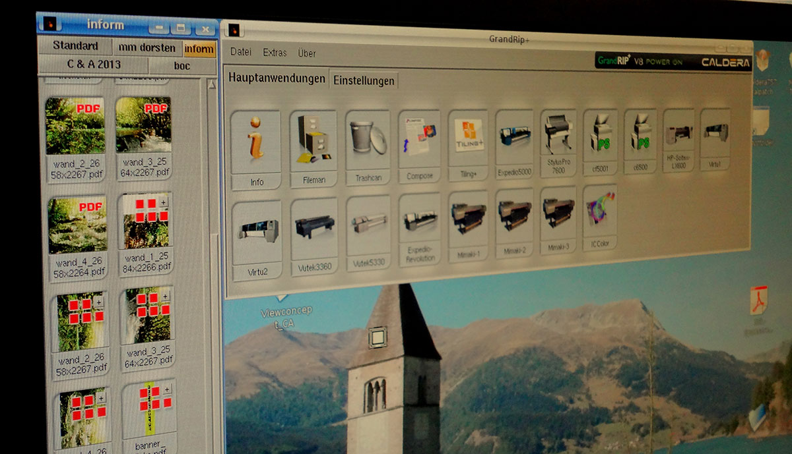This screenshot has width=792, height=454.
Task: Switch to the Einstellungen tab
Action: (x=364, y=80)
